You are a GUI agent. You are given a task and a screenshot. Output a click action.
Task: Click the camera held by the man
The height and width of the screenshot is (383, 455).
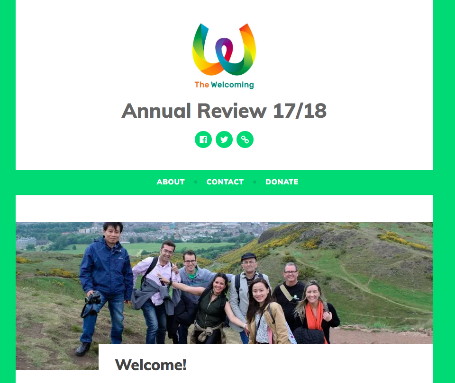click(x=93, y=298)
